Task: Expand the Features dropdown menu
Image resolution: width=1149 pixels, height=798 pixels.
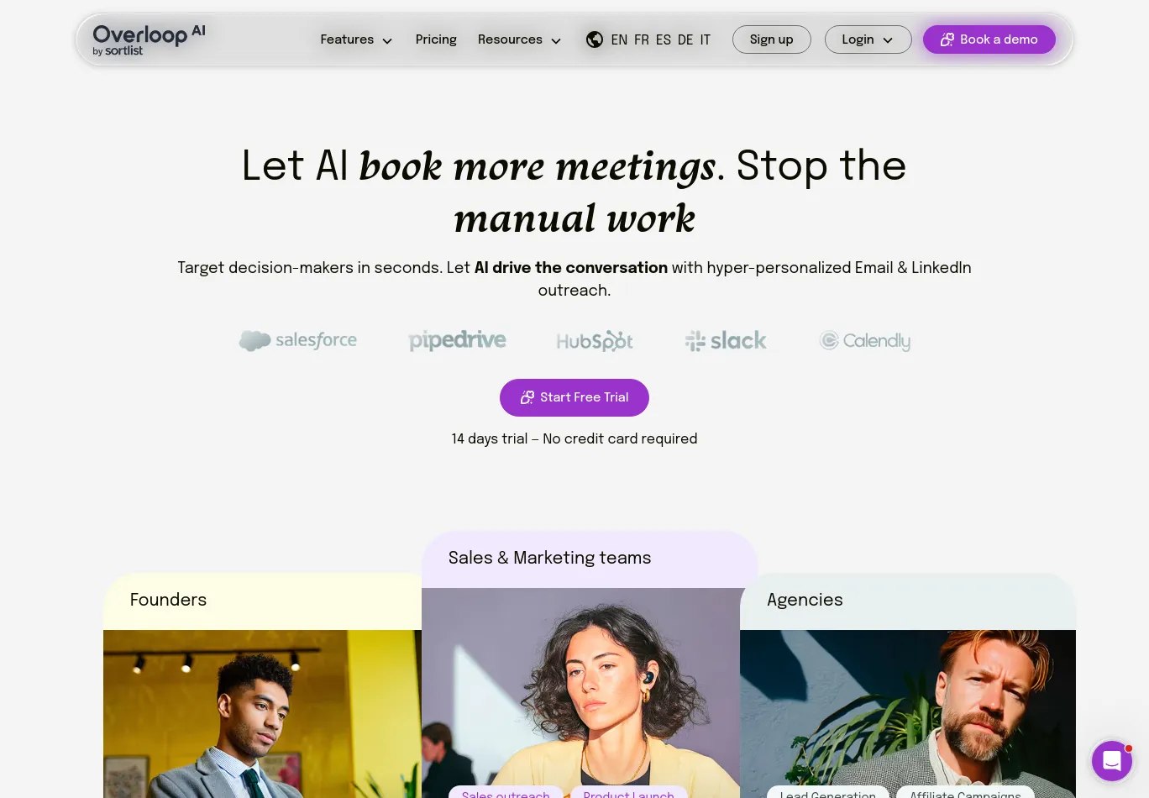Action: click(356, 39)
